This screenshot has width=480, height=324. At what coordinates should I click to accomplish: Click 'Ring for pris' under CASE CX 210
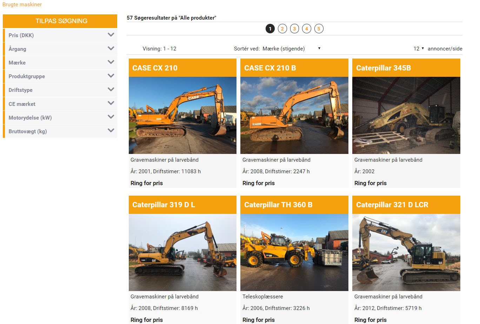[x=147, y=183]
